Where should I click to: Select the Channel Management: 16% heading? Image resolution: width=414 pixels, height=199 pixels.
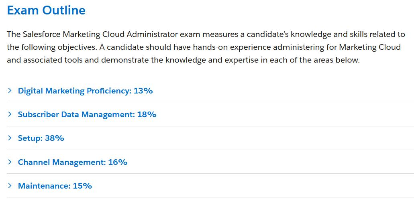tap(73, 162)
